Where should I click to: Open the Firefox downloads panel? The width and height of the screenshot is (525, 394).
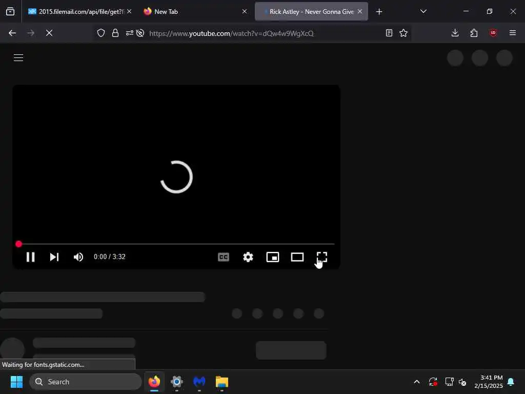tap(455, 33)
